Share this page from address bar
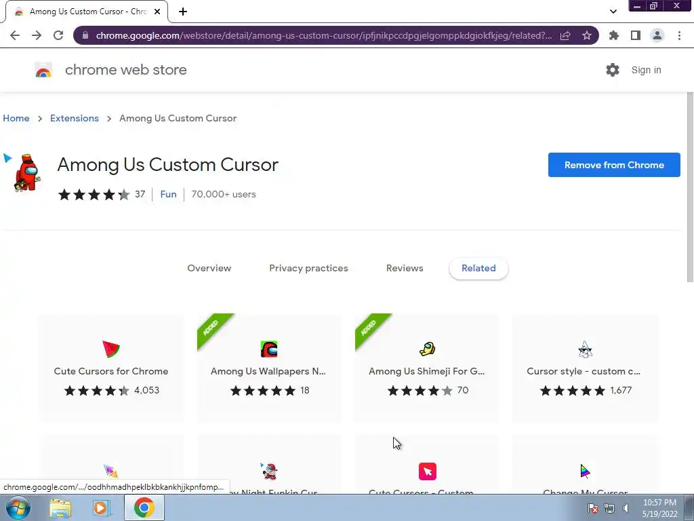The width and height of the screenshot is (694, 521). [565, 35]
